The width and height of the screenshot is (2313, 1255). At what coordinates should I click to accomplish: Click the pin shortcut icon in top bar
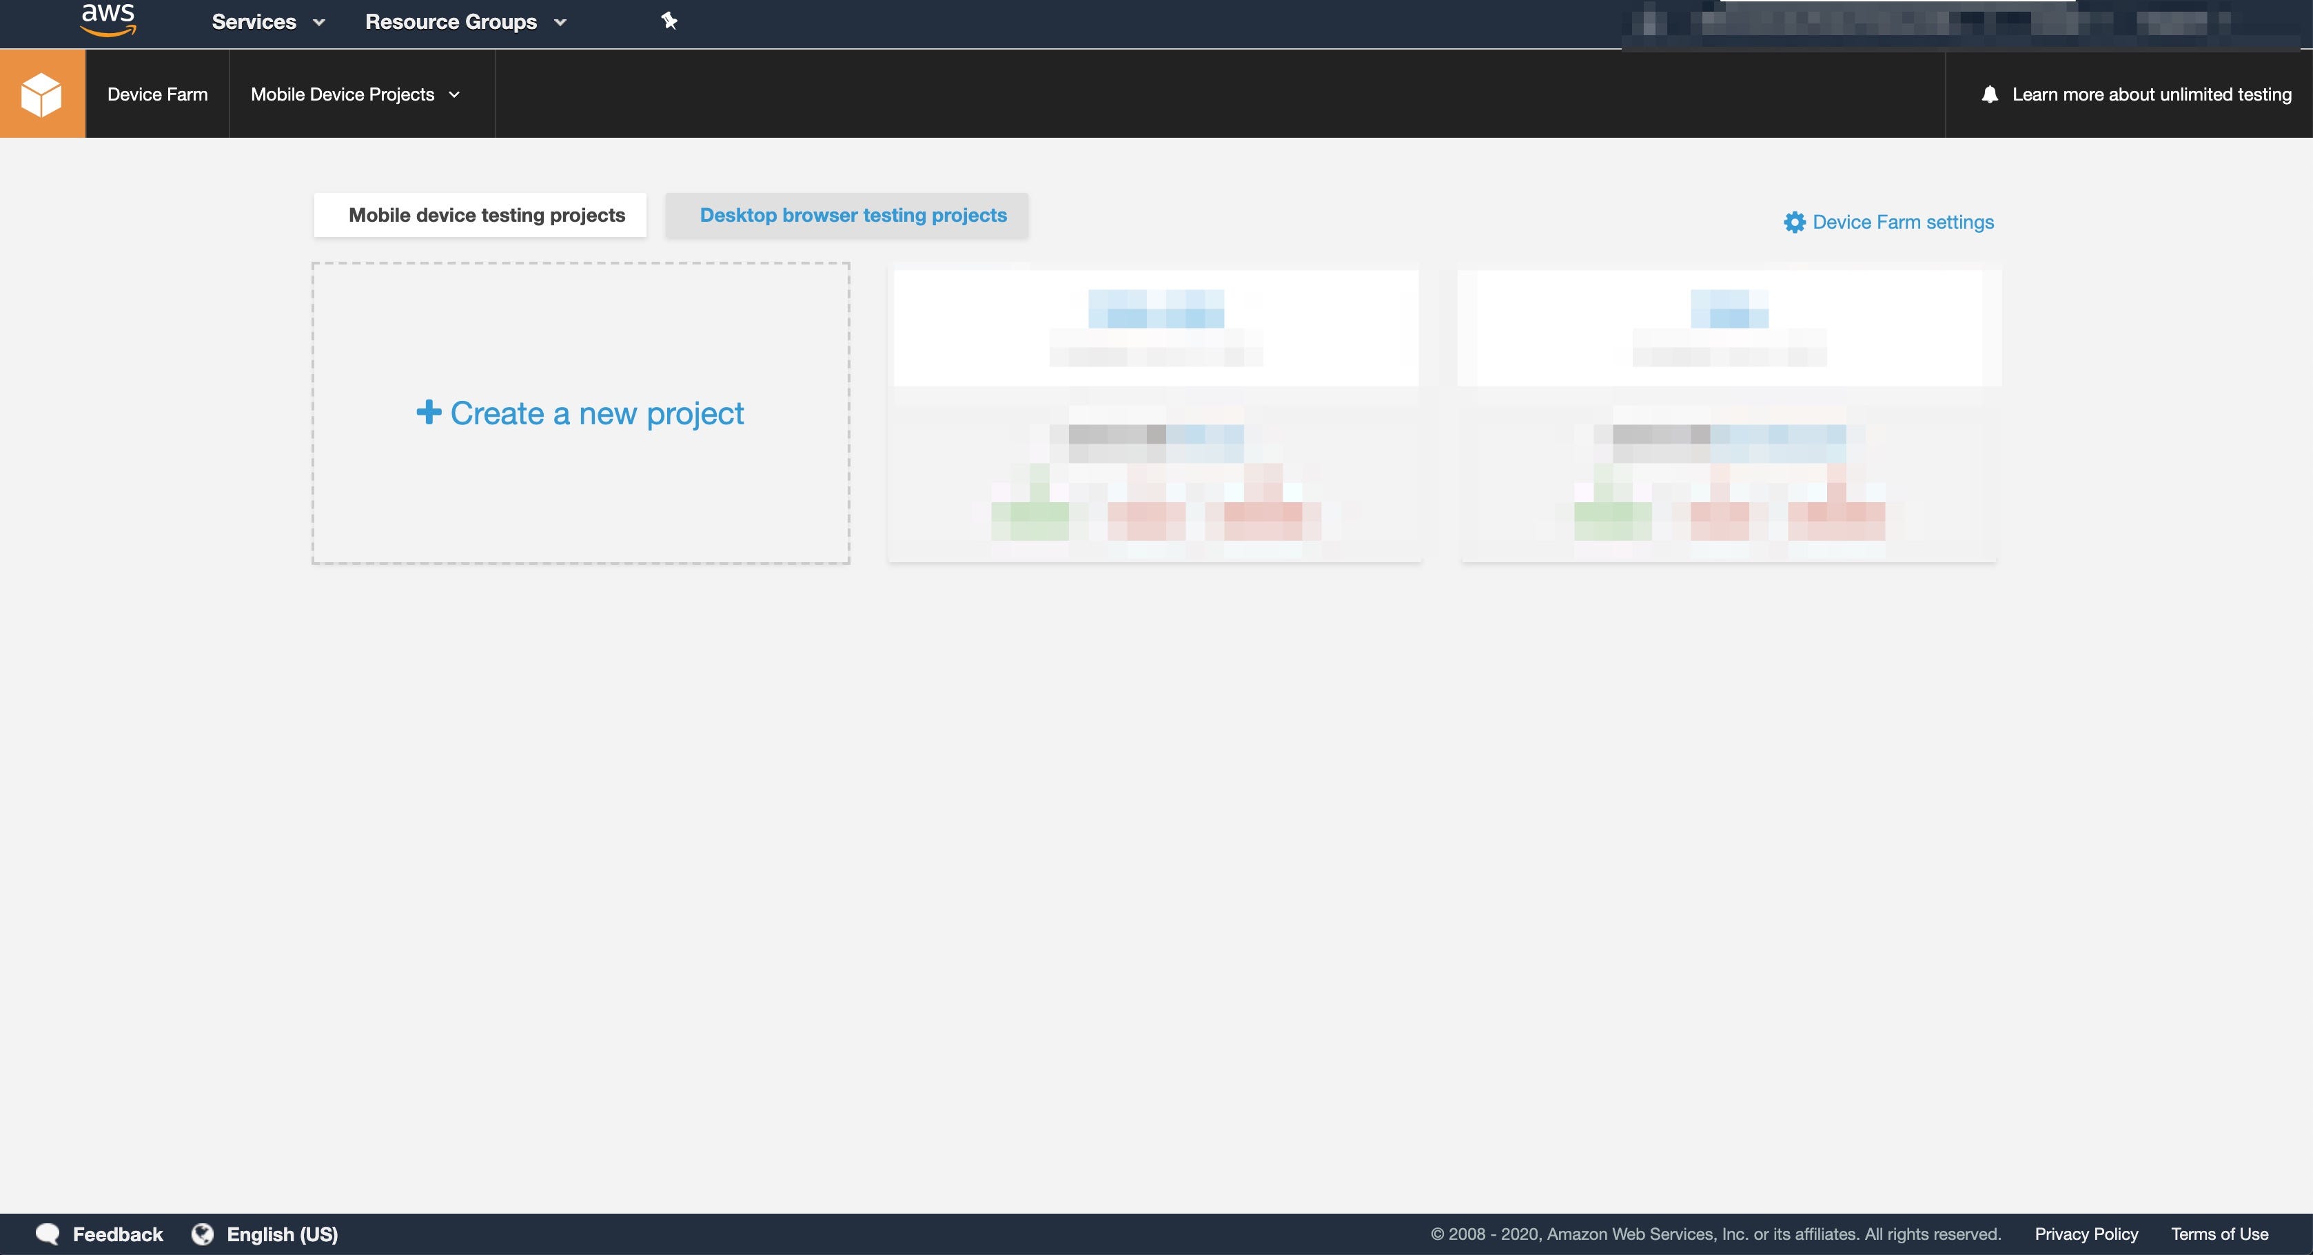(669, 21)
